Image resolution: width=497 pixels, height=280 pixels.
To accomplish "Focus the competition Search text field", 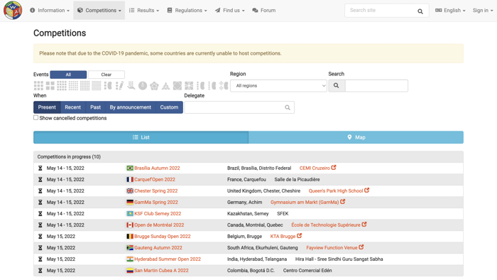I will tap(376, 85).
